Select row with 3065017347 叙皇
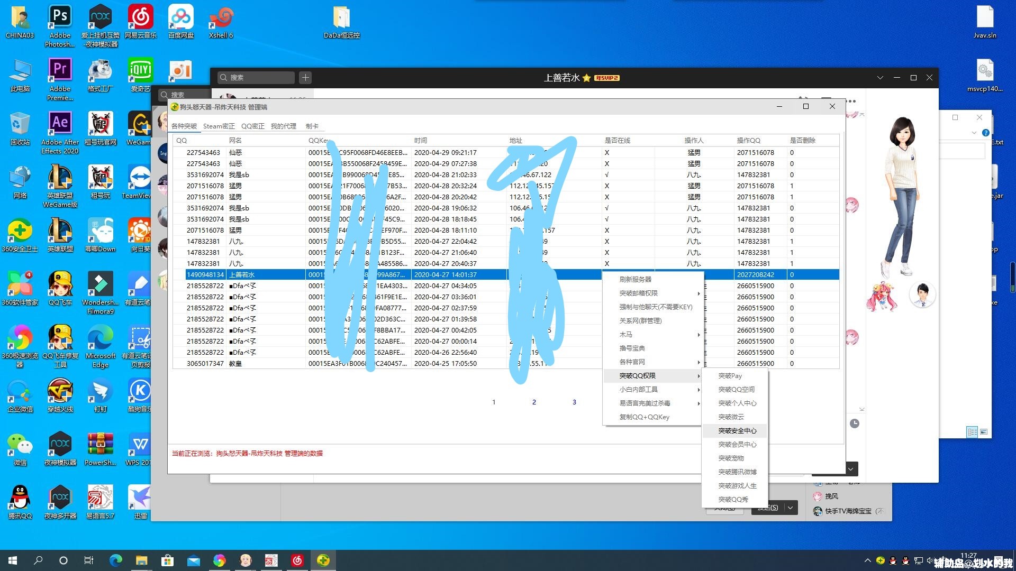 [x=505, y=363]
